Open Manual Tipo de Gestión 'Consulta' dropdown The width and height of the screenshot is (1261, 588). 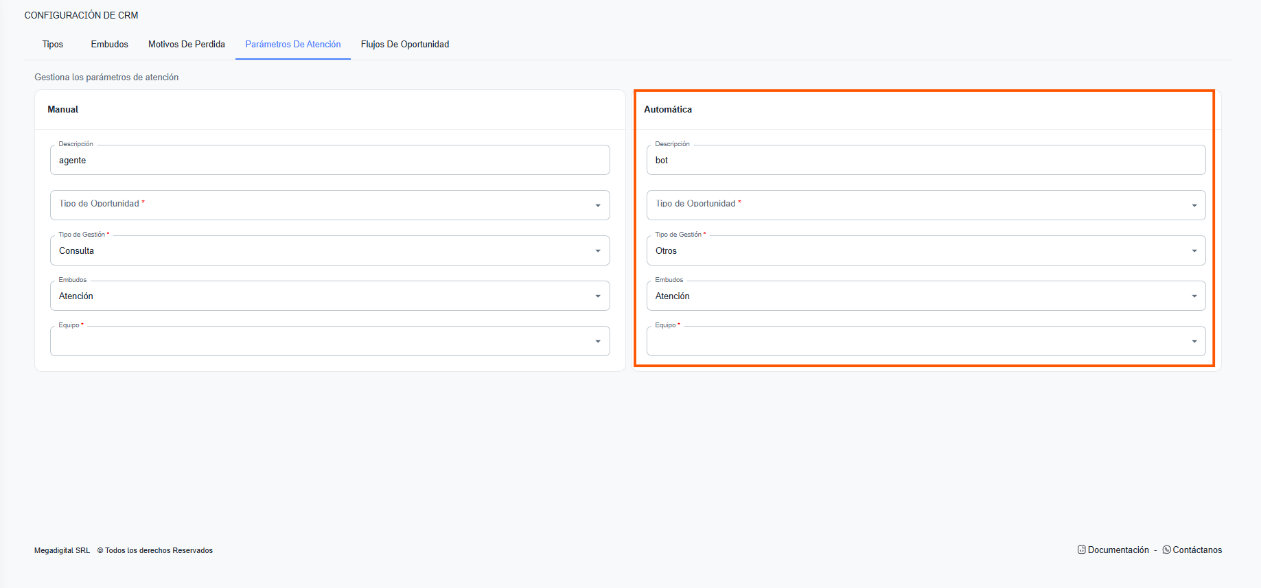[x=329, y=251]
